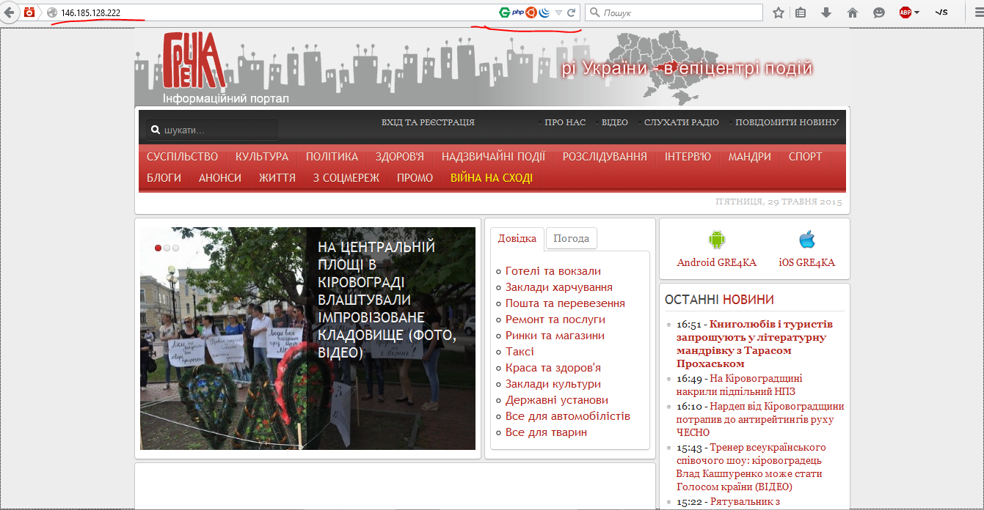Open the ВІЙНА НА СХОДІ section
984x510 pixels.
pos(491,178)
